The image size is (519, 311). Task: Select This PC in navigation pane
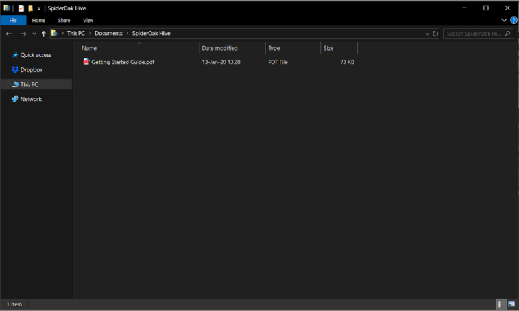point(36,84)
